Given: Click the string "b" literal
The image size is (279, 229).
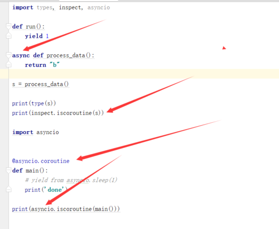Looking at the screenshot, I should coord(55,65).
